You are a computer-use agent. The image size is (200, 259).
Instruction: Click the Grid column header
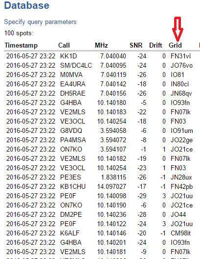click(x=175, y=45)
